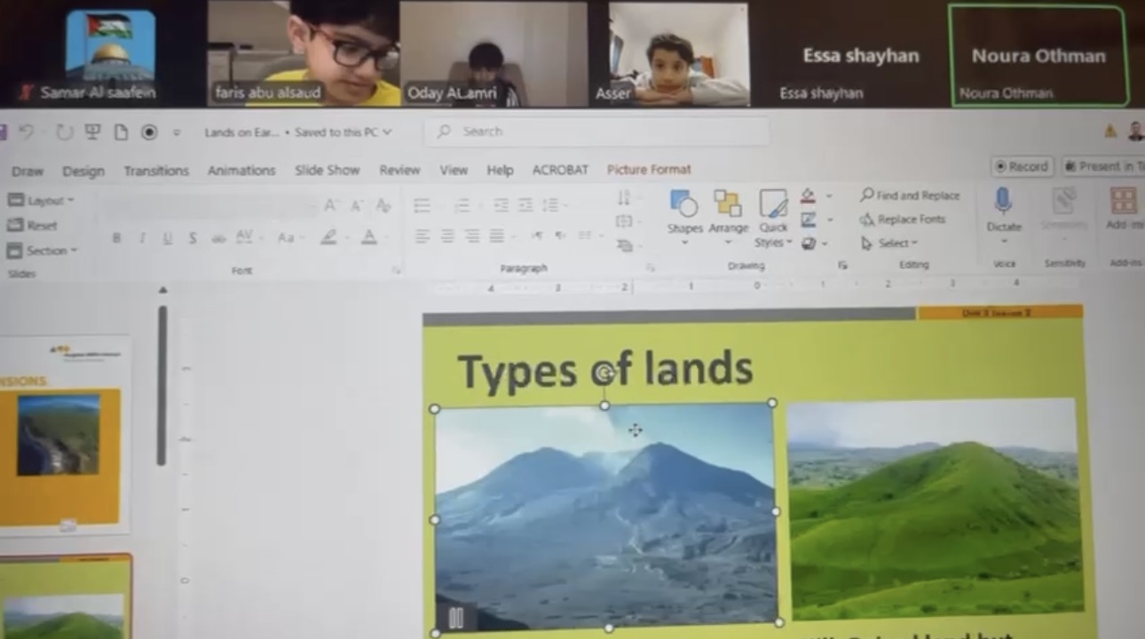
Task: Click the Undo arrow in quick access toolbar
Action: (27, 132)
